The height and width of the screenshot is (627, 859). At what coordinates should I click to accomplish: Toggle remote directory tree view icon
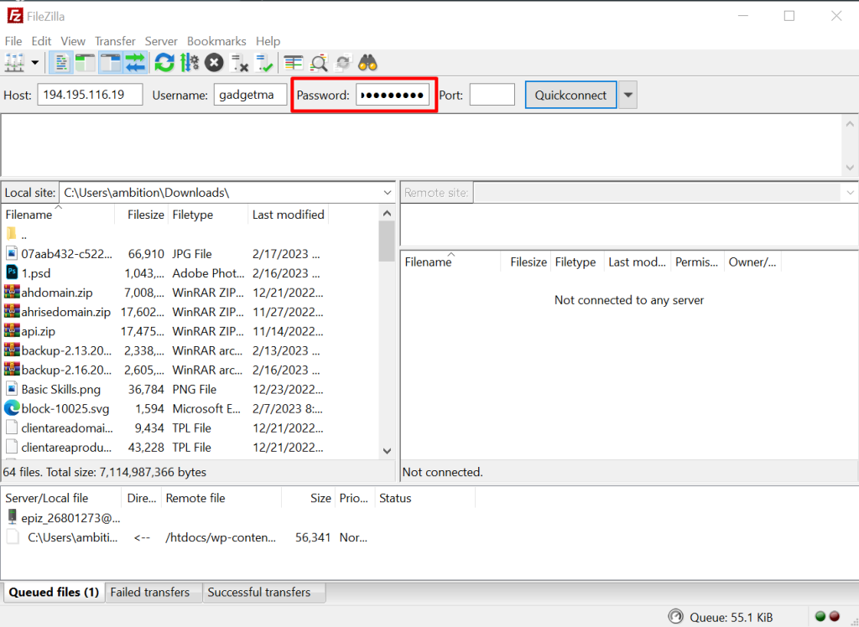click(x=111, y=63)
